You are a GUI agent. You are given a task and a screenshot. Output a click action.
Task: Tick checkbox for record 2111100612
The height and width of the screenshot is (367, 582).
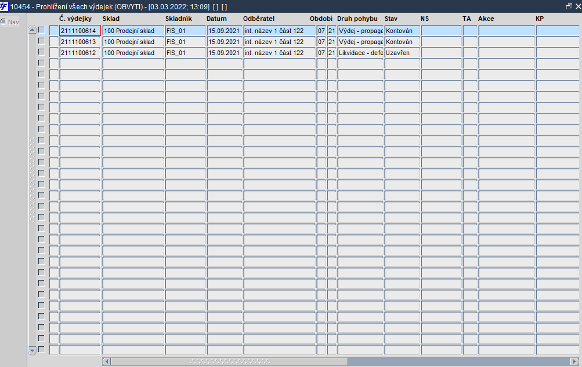pyautogui.click(x=42, y=52)
